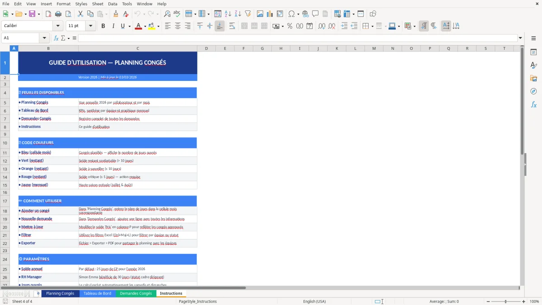
Task: Select the Gallery icon in the sidebar
Action: pos(533,78)
